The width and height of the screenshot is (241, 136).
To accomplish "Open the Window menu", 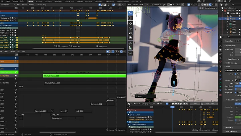I will (x=15, y=1).
